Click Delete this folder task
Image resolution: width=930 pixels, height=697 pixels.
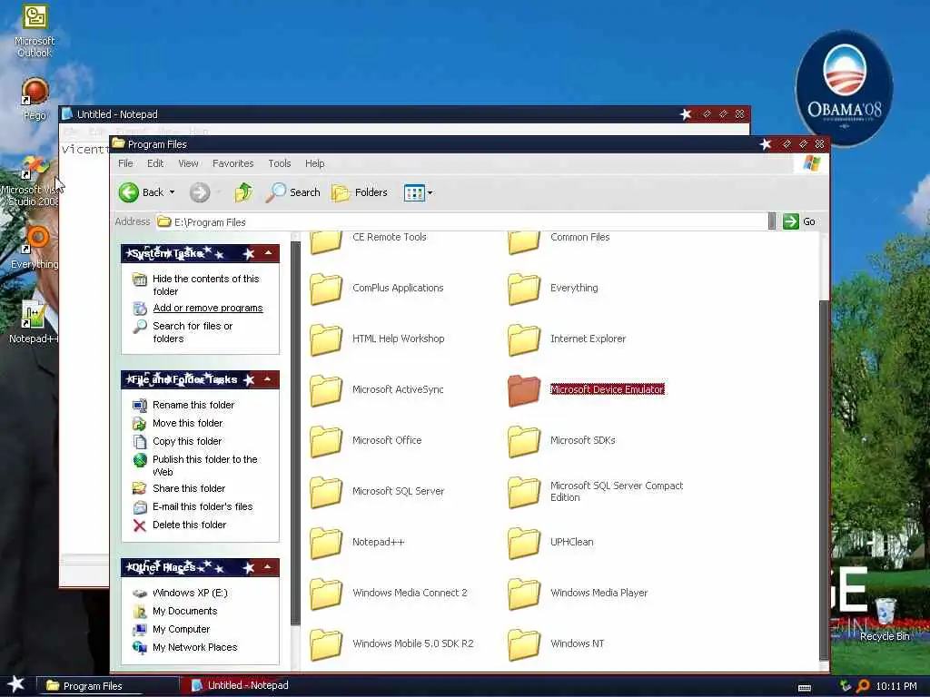(x=189, y=525)
